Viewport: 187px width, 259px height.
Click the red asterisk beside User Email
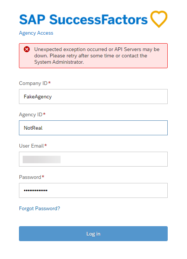click(46, 145)
